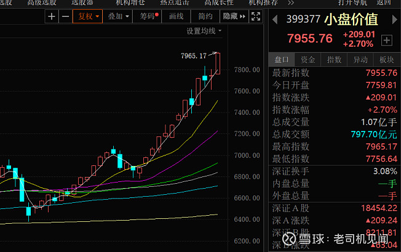Switch to the 指数 tab
Viewport: 401px width, 252px height.
click(334, 60)
